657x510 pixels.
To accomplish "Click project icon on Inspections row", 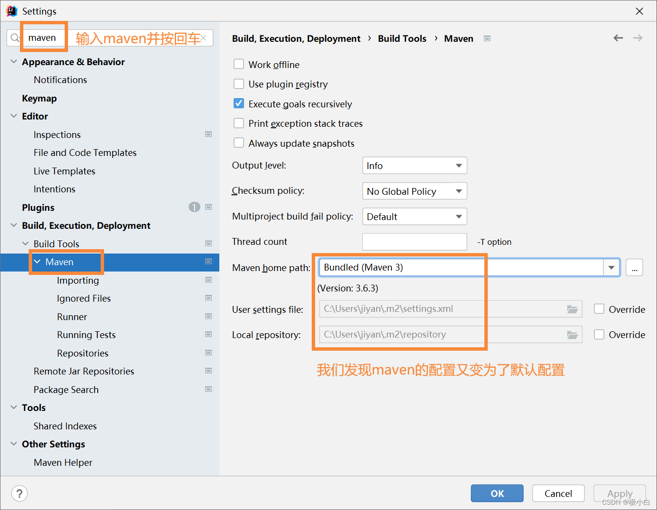I will (x=209, y=134).
